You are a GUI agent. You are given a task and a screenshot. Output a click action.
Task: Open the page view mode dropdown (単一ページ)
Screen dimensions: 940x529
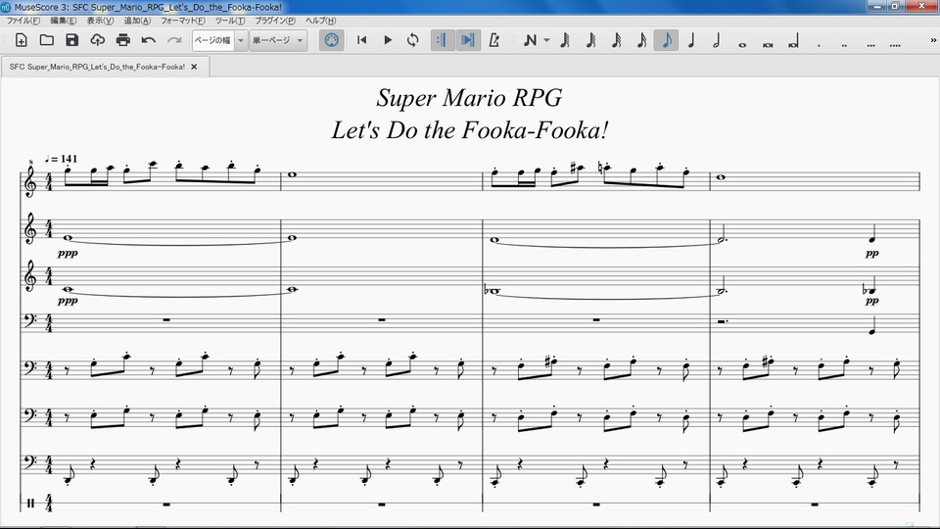(x=278, y=40)
